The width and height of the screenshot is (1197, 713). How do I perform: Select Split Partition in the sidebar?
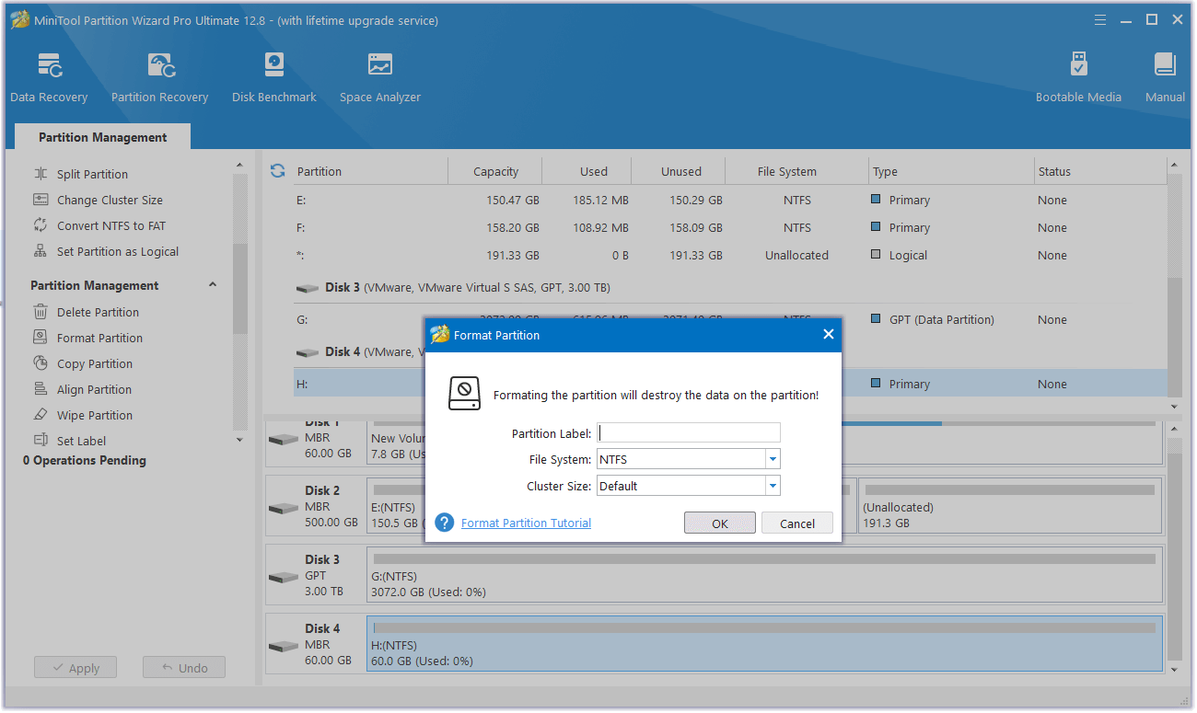(x=92, y=174)
